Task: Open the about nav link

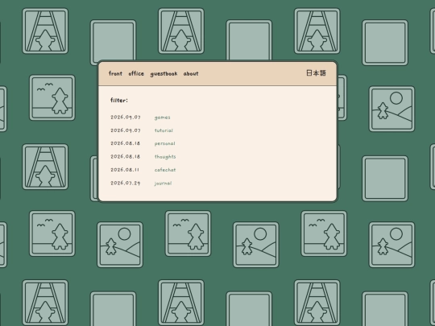Action: coord(191,73)
